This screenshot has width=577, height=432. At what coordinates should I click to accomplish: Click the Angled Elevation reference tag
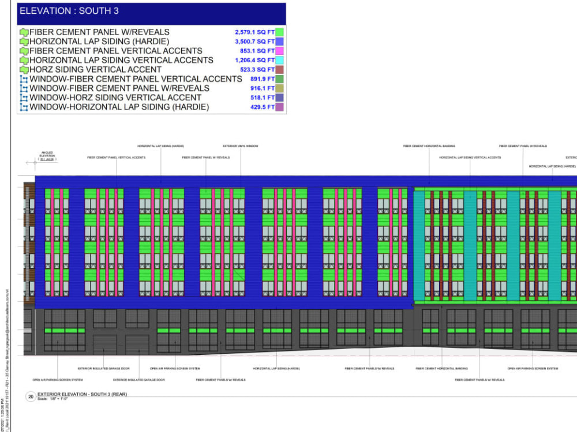47,156
